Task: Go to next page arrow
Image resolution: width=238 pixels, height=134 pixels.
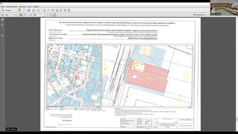Action: [x=7, y=15]
